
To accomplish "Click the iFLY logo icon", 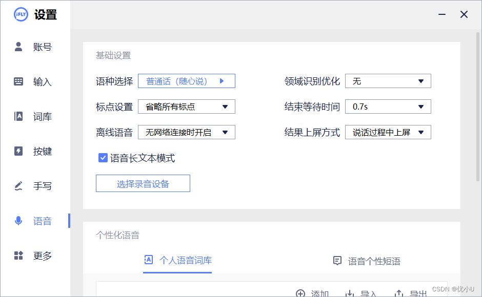I will tap(21, 14).
